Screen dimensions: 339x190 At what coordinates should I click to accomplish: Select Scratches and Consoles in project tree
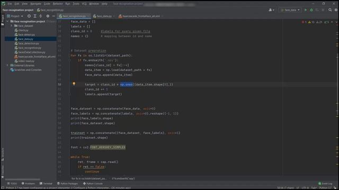tap(28, 70)
